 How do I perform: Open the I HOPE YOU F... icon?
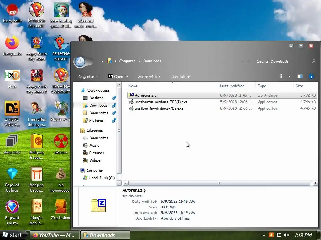12,114
